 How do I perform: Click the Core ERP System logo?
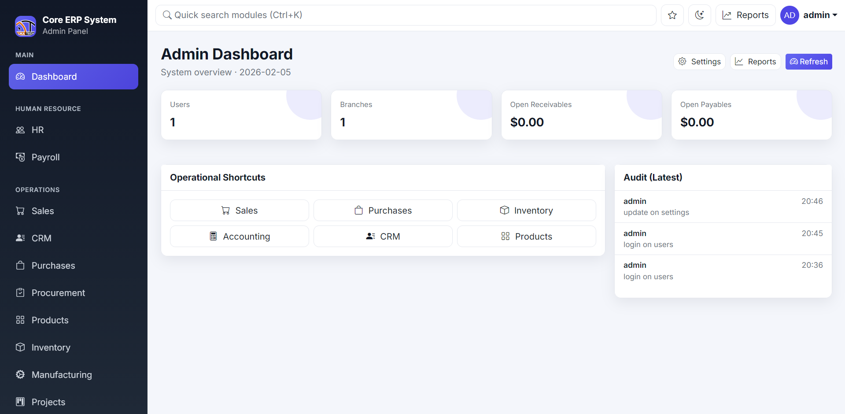tap(26, 26)
